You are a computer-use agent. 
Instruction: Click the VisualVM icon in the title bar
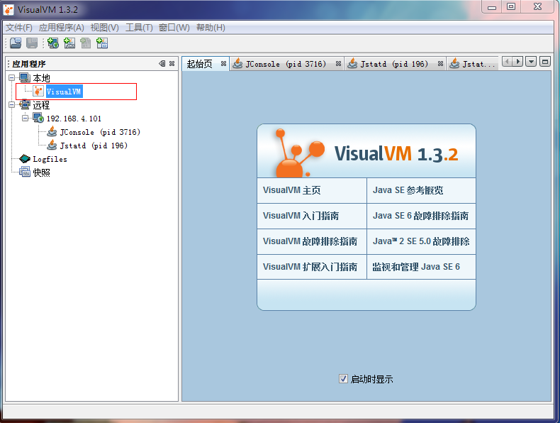click(9, 10)
